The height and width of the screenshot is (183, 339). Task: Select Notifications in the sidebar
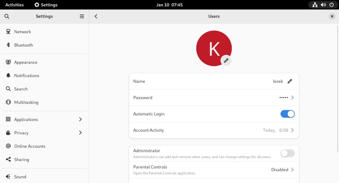(x=26, y=75)
